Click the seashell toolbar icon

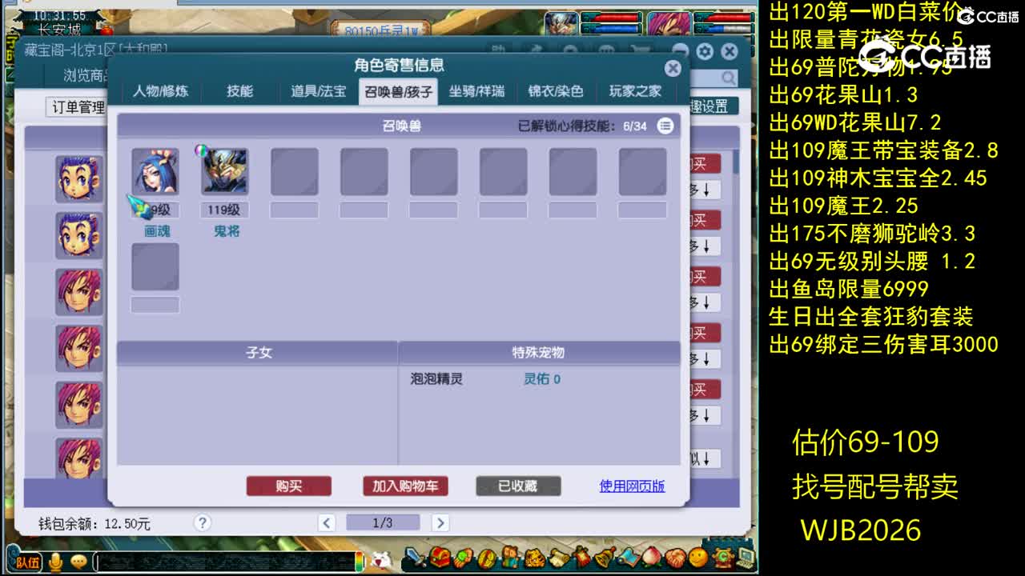675,557
